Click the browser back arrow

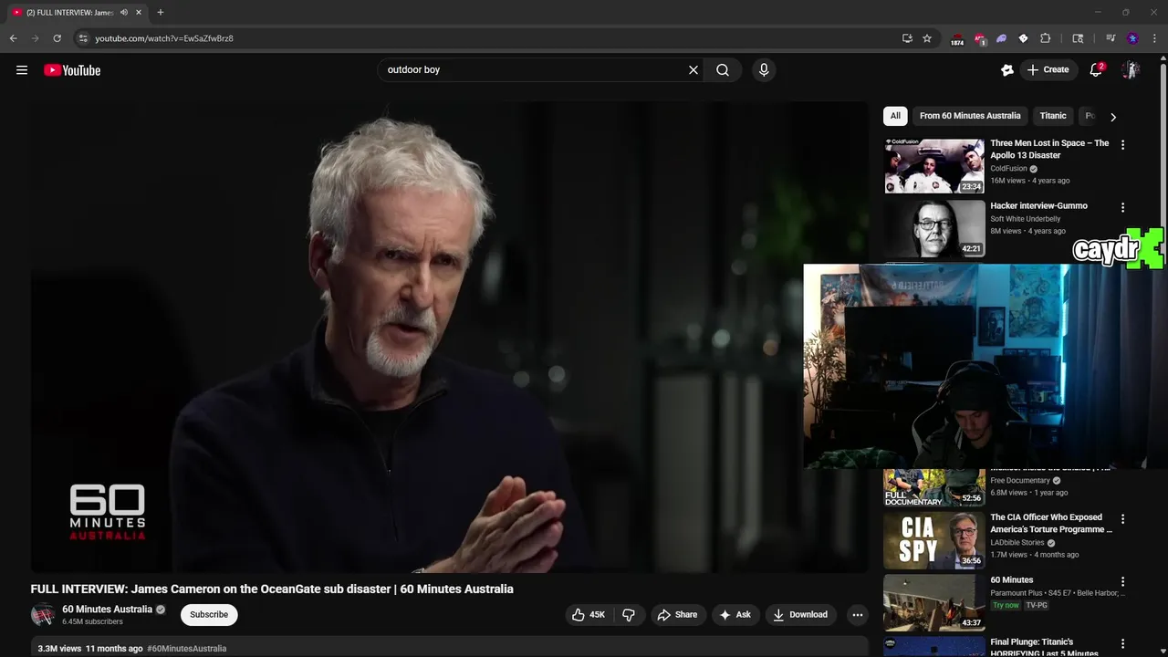pos(14,38)
